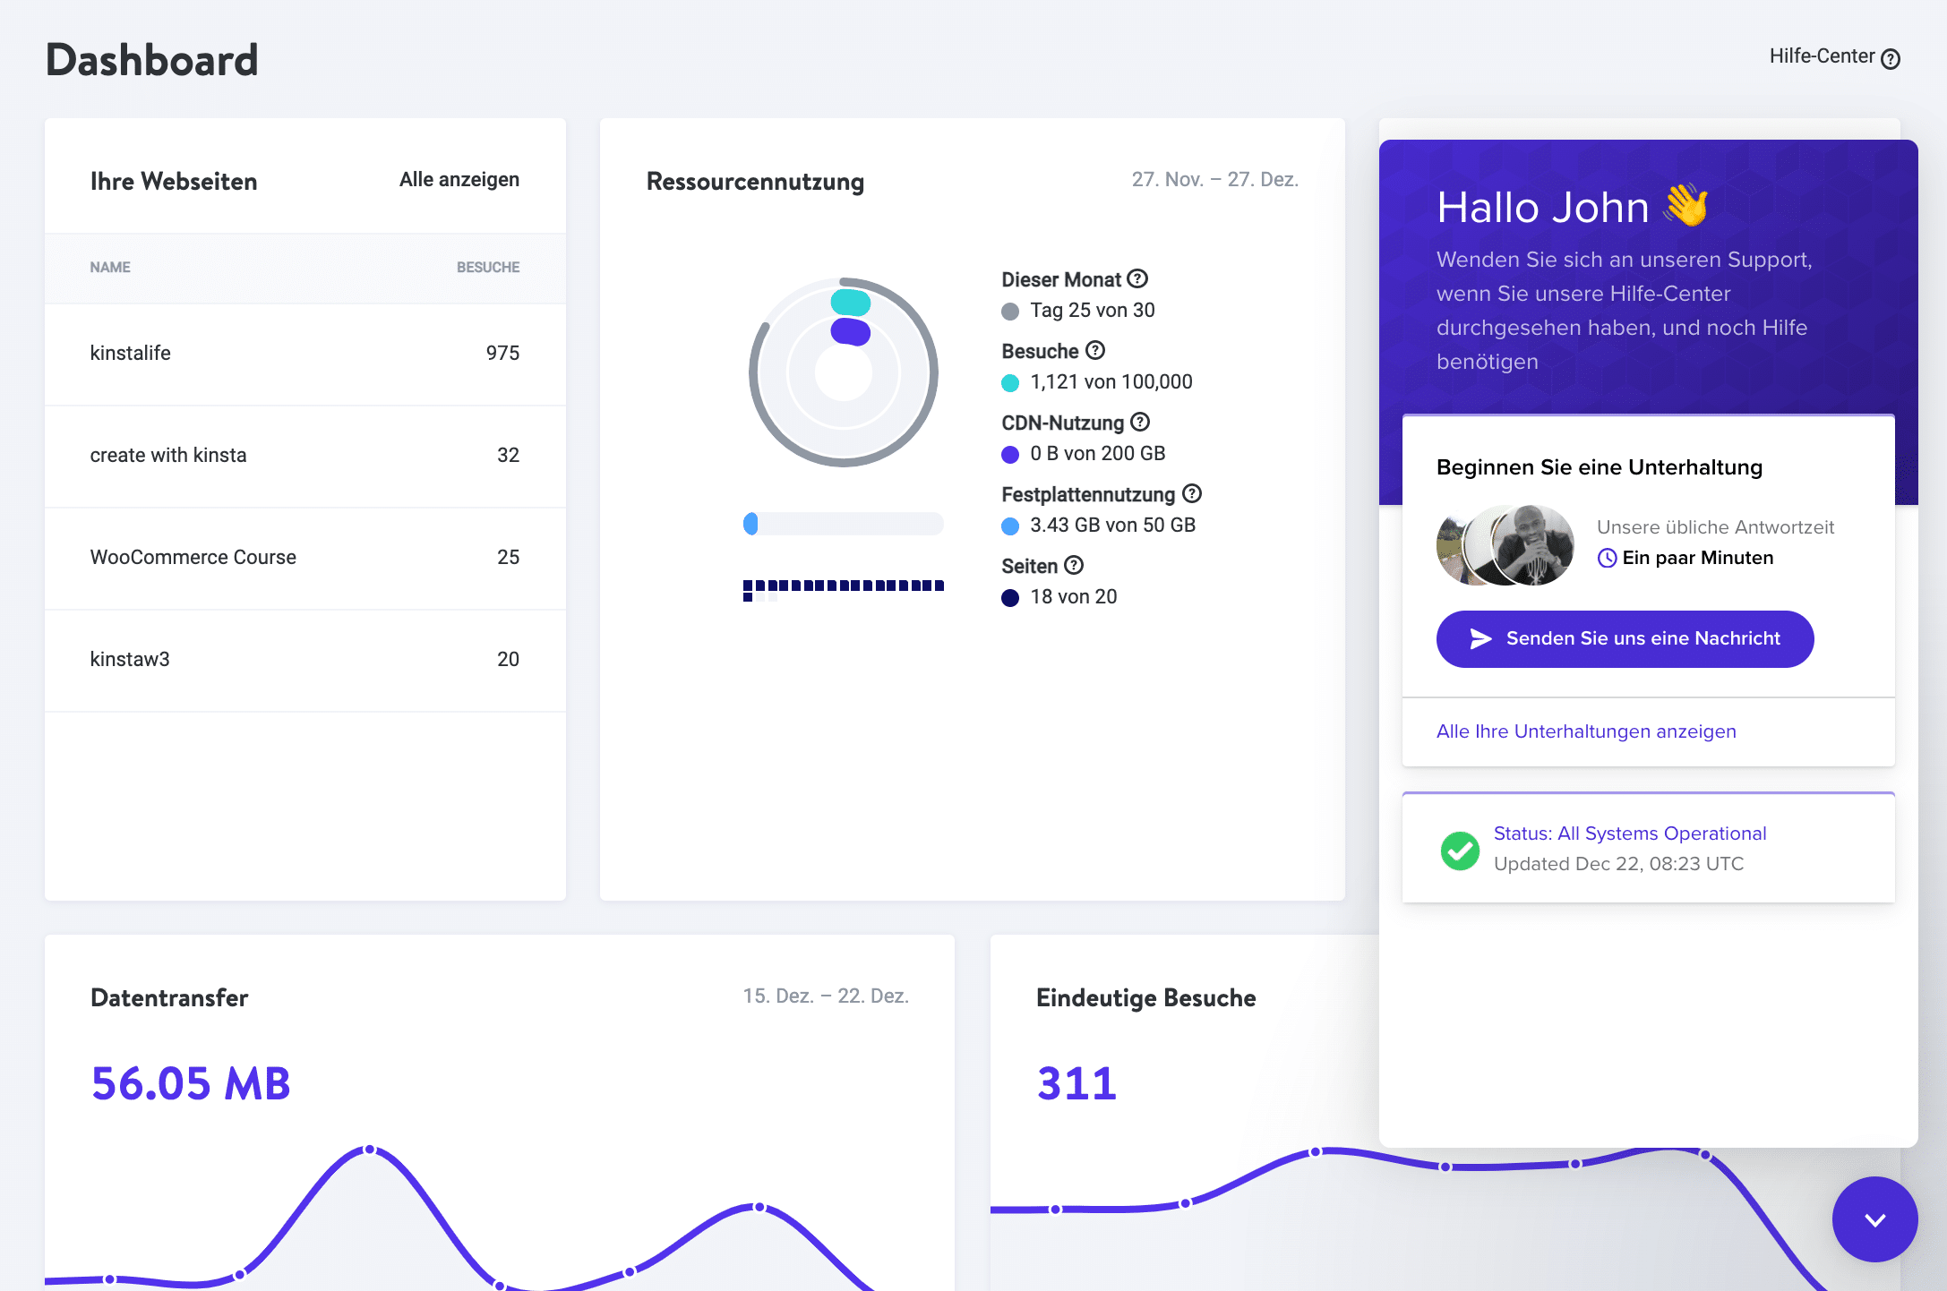The width and height of the screenshot is (1947, 1291).
Task: Click Alle Ihre Unterhaltungen anzeigen link
Action: 1587,731
